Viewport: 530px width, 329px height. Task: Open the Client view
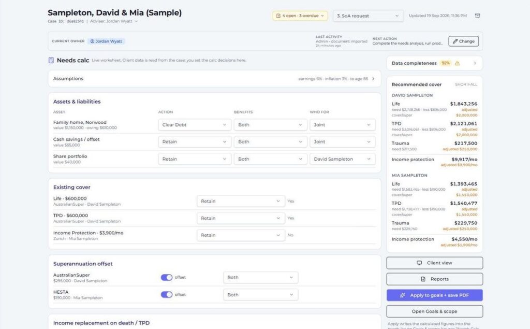click(435, 263)
